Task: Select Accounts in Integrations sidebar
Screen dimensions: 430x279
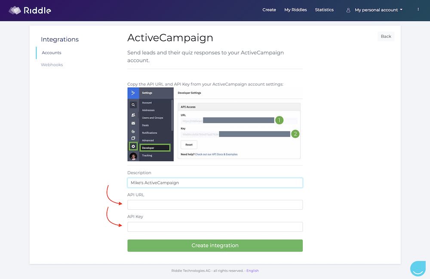Action: tap(51, 52)
